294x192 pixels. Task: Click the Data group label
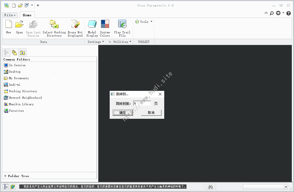(x=43, y=42)
